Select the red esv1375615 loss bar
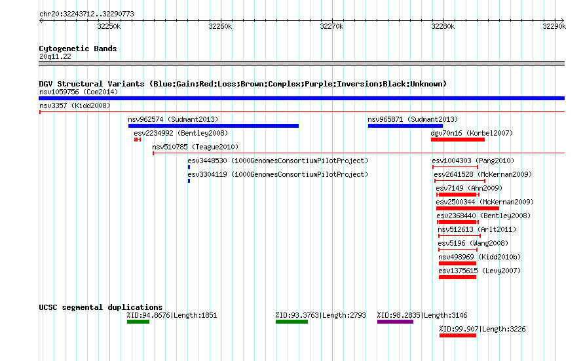Image resolution: width=583 pixels, height=361 pixels. click(x=457, y=277)
